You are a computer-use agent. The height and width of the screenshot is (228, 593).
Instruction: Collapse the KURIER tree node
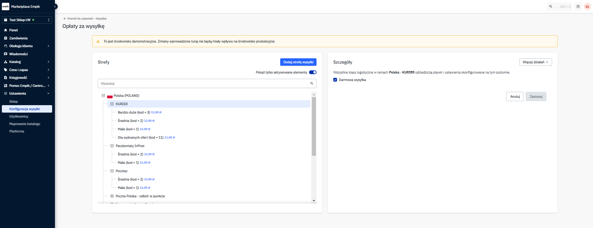coord(112,104)
